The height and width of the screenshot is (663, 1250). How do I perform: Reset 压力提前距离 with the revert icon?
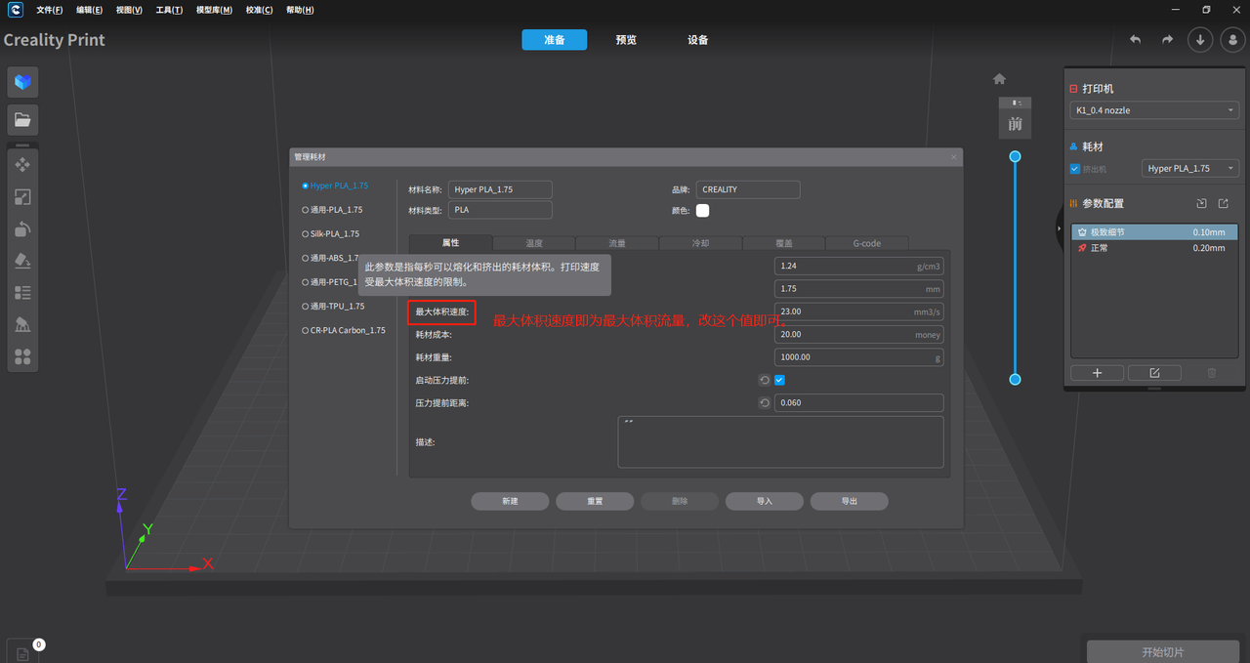(765, 402)
